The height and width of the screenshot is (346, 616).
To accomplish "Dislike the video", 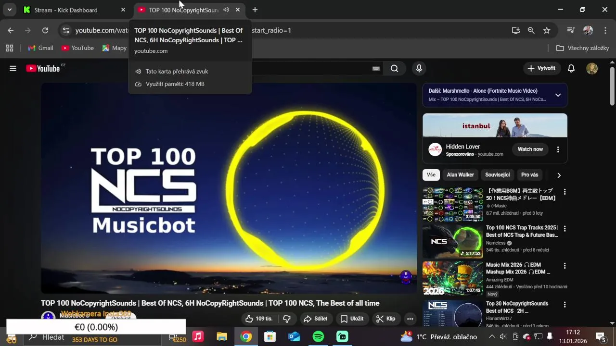I will pos(287,319).
